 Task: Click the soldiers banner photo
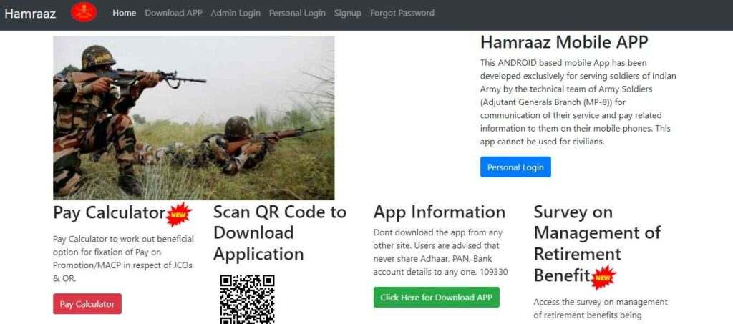(x=193, y=118)
